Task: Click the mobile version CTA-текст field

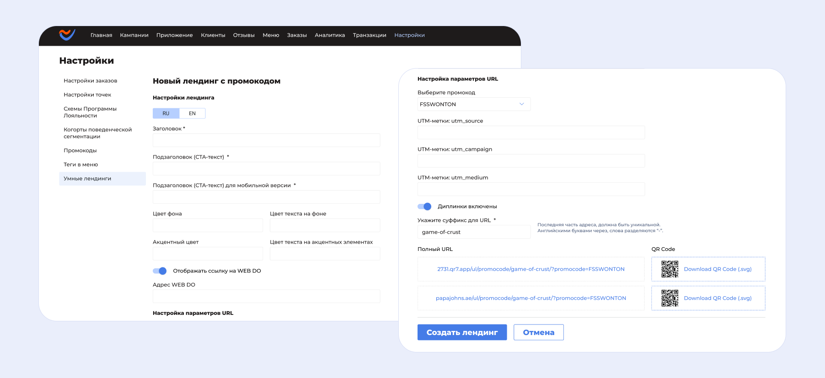Action: (x=267, y=197)
